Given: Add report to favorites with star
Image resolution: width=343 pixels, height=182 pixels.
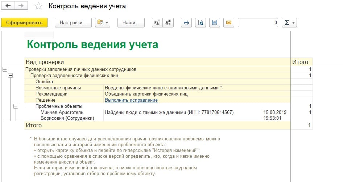Looking at the screenshot, I should [38, 7].
